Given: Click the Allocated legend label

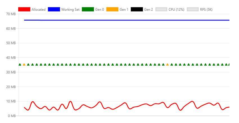Looking at the screenshot, I should click(x=39, y=10).
